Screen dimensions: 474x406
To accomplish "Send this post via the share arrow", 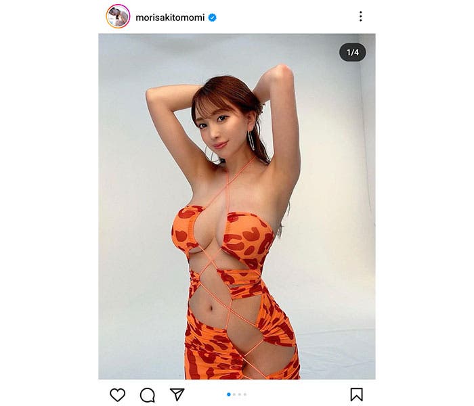I will tap(177, 394).
